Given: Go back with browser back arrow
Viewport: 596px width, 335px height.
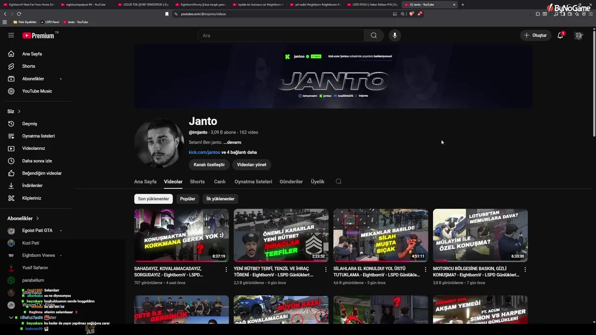Looking at the screenshot, I should click(x=5, y=14).
